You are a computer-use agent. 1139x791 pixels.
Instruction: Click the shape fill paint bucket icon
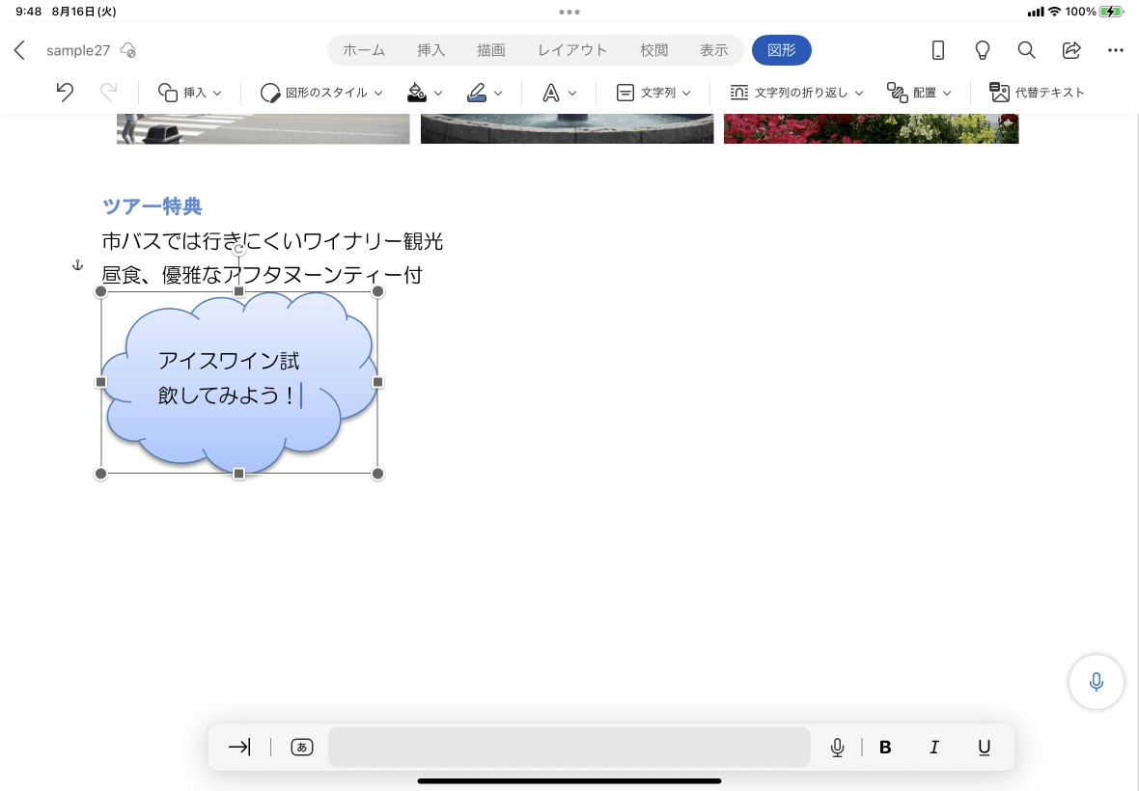coord(417,93)
